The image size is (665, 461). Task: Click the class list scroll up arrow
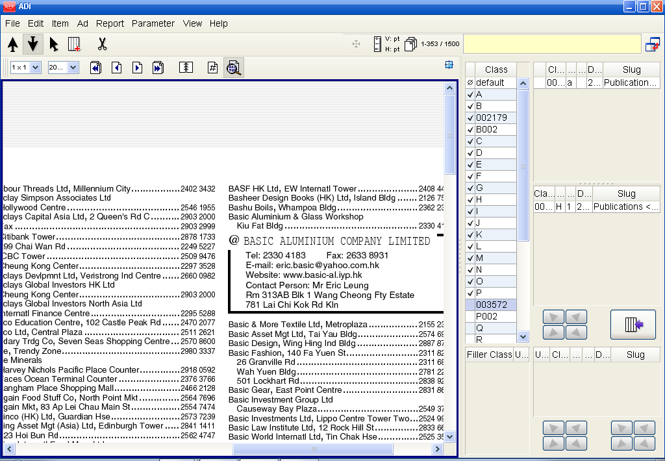[523, 84]
